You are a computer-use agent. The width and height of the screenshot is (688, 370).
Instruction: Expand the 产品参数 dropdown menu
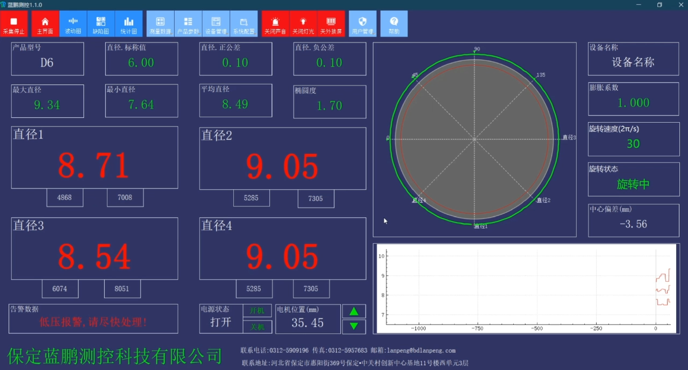pyautogui.click(x=188, y=24)
